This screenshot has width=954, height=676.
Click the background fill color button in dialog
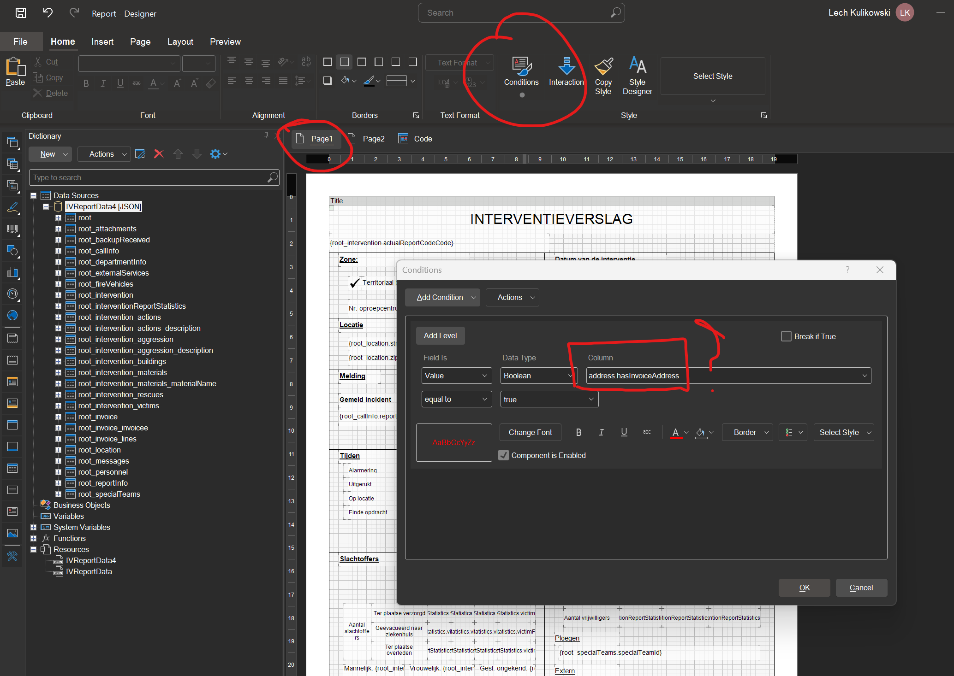point(701,432)
